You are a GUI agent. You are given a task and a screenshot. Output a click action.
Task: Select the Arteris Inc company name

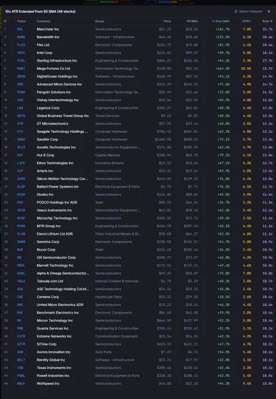[45, 171]
